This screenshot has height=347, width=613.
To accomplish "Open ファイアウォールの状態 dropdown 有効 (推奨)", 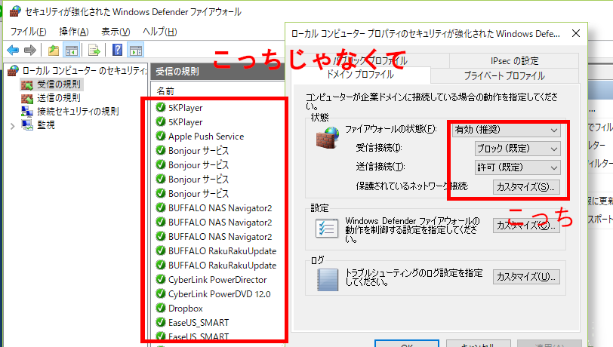I will coord(507,130).
